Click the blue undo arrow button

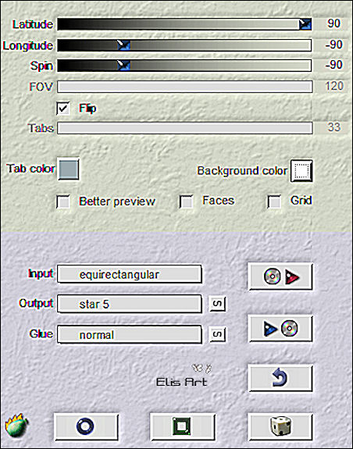pos(280,378)
